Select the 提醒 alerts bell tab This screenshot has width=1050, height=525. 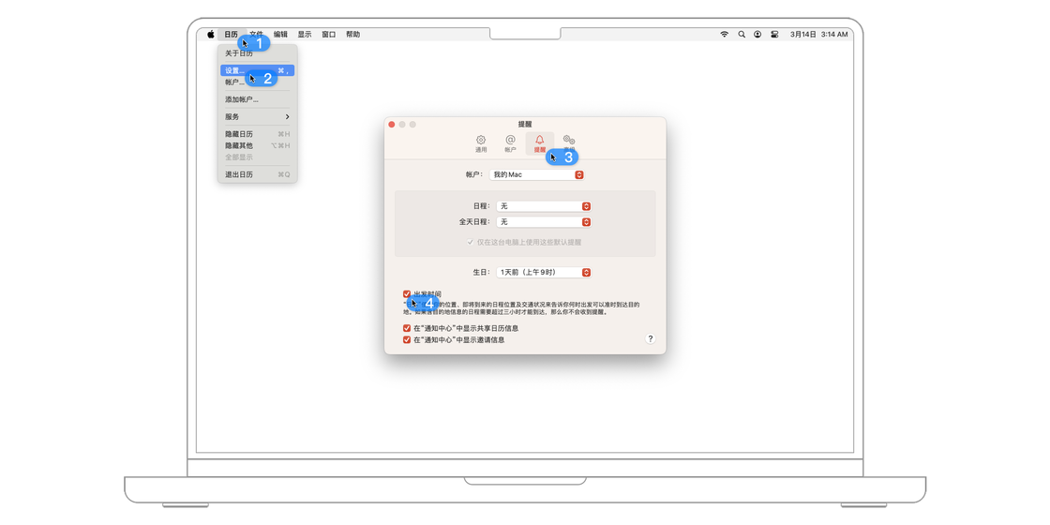click(x=540, y=143)
